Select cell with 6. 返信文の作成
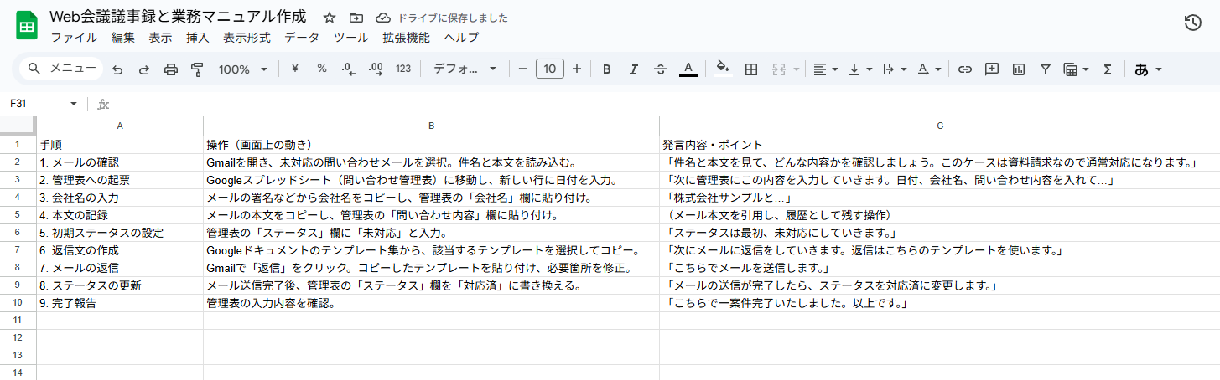 [120, 250]
